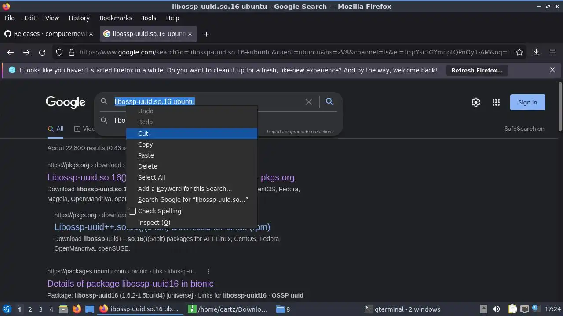Image resolution: width=563 pixels, height=316 pixels.
Task: Click the Refresh Firefox button
Action: pos(477,70)
